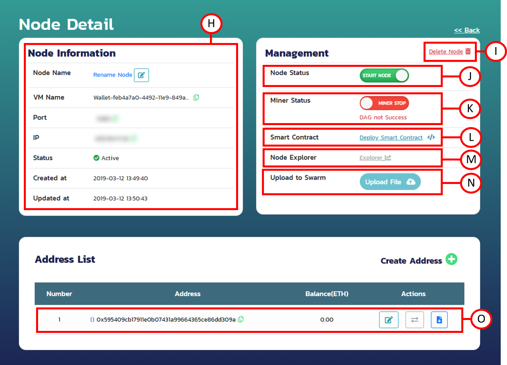Open the Deploy Smart Contract link

[x=391, y=137]
